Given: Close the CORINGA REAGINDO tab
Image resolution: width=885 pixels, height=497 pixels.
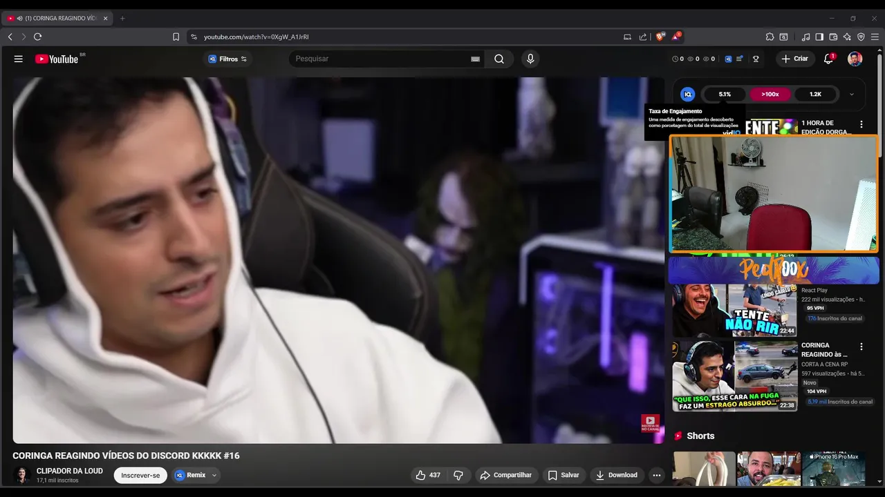Looking at the screenshot, I should pos(105,18).
